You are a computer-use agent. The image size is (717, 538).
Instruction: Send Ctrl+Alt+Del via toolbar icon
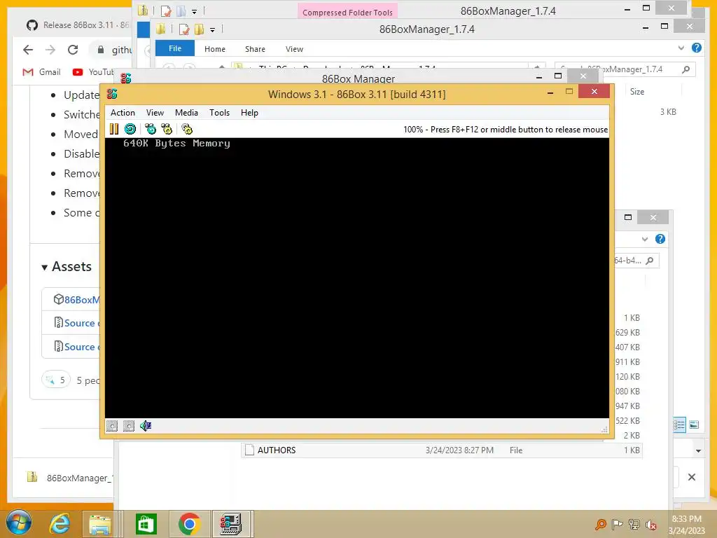coord(151,129)
